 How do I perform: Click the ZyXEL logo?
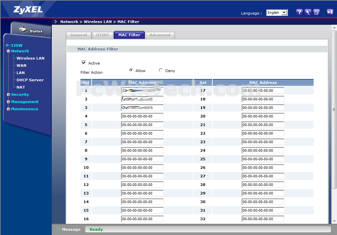coord(28,10)
